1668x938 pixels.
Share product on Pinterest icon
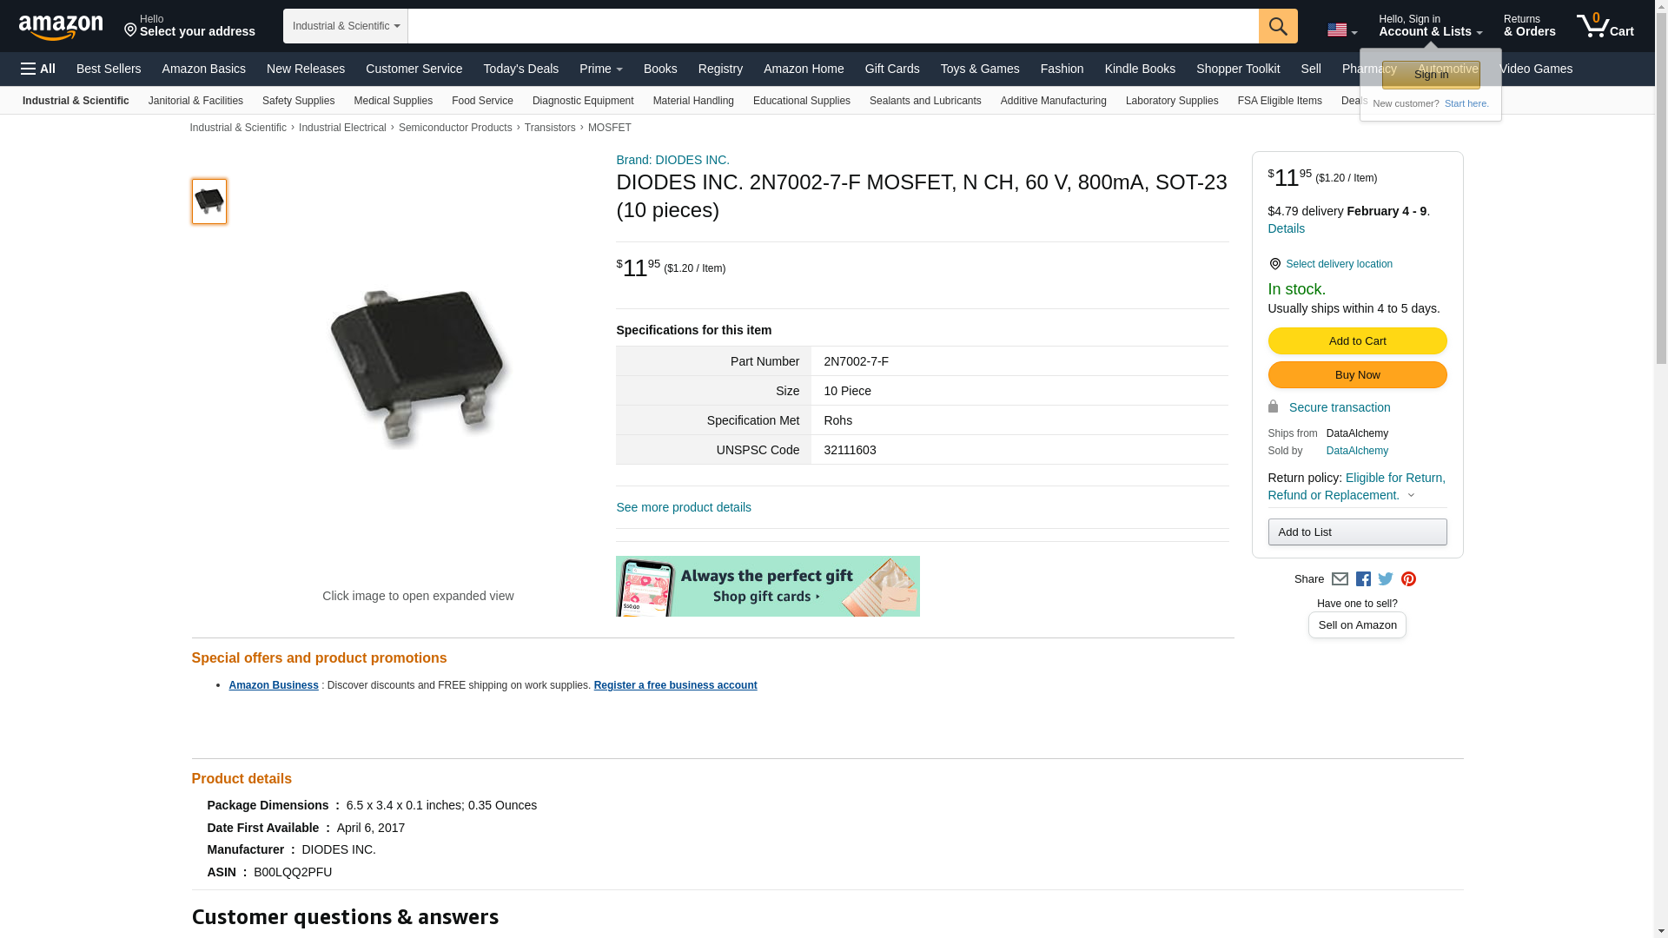click(x=1408, y=579)
